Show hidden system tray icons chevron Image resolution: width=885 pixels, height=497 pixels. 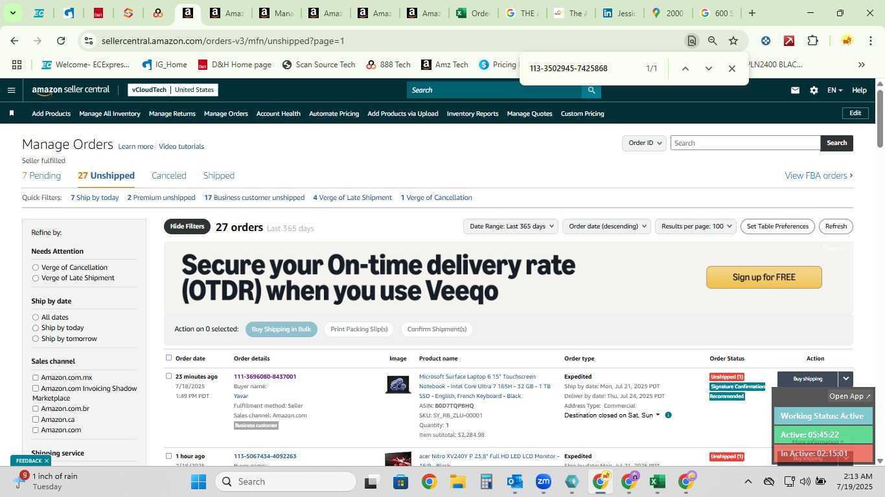pos(748,481)
